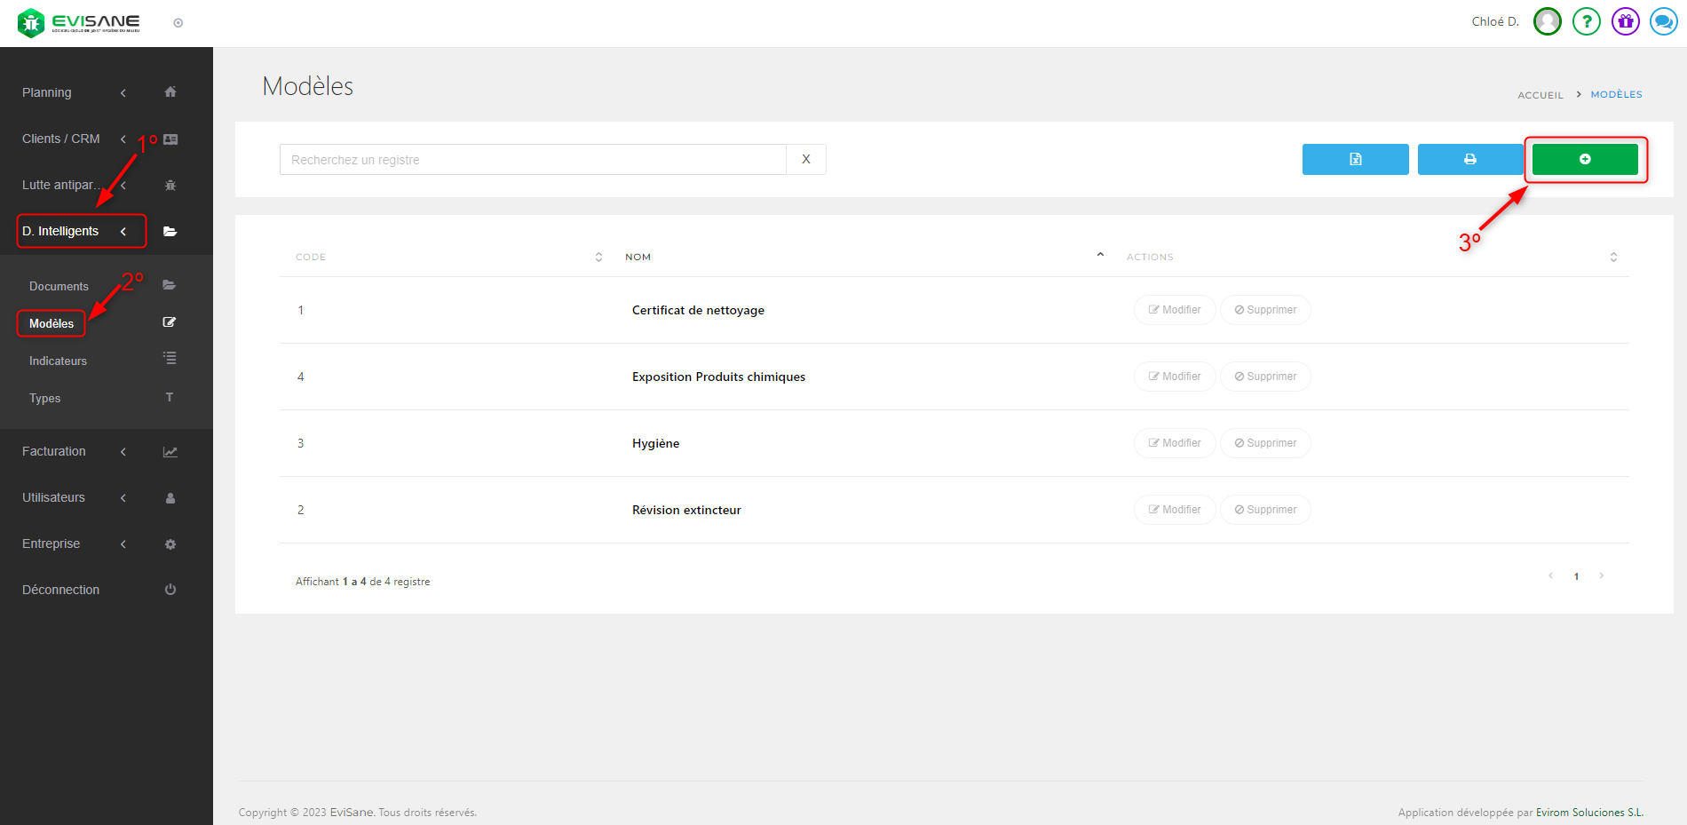The image size is (1687, 825).
Task: Collapse the D. Intelligents menu
Action: pos(60,231)
